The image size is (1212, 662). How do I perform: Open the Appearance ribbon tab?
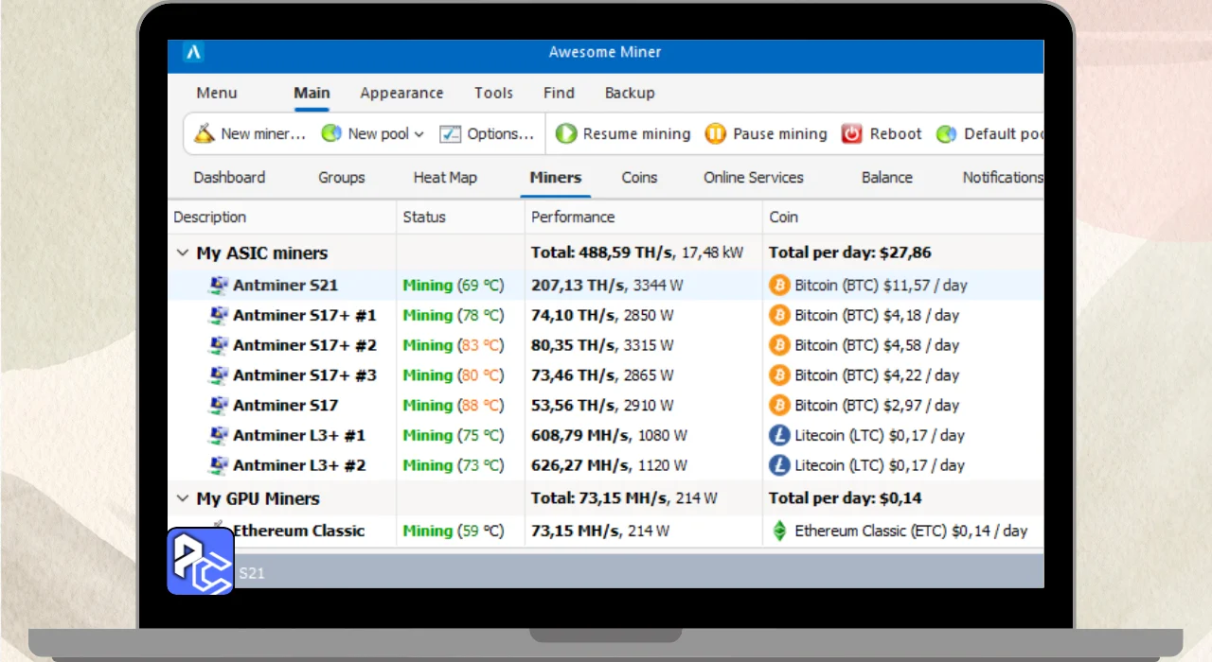point(401,93)
